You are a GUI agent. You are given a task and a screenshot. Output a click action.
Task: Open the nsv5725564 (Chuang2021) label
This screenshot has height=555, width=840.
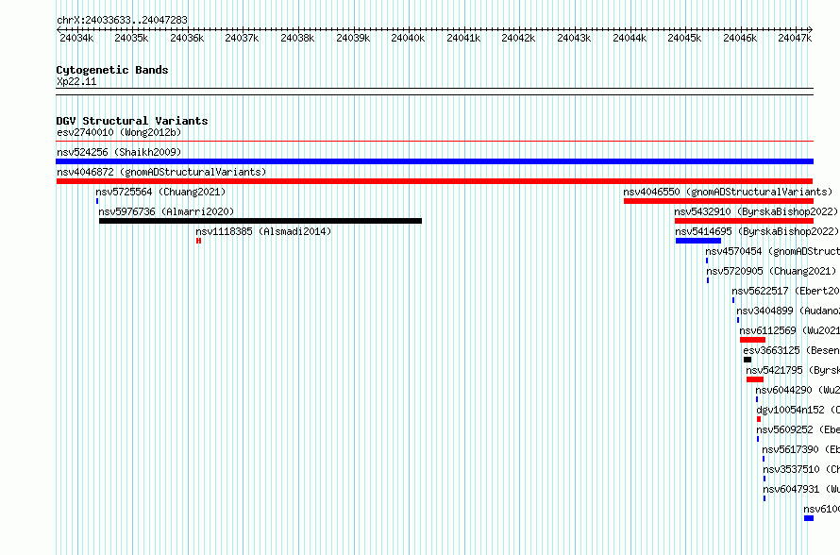[160, 192]
